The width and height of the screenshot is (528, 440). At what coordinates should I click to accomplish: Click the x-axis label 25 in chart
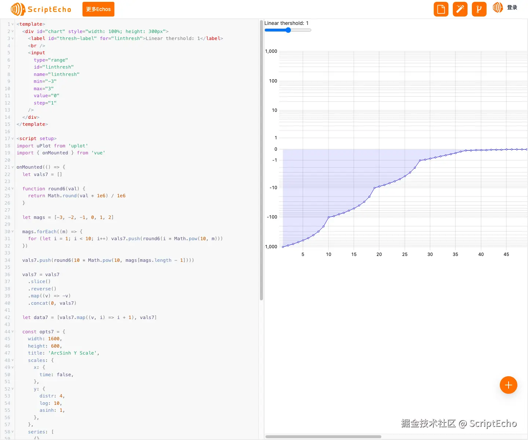405,254
